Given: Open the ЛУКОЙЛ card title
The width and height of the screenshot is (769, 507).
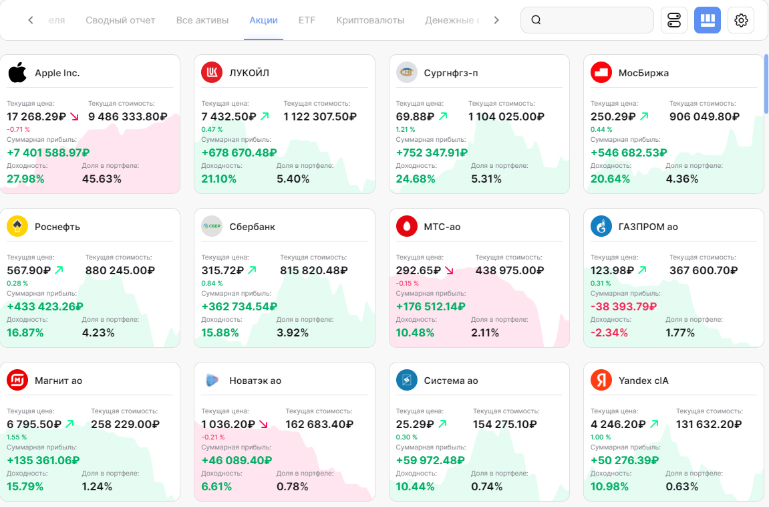Looking at the screenshot, I should pyautogui.click(x=249, y=73).
